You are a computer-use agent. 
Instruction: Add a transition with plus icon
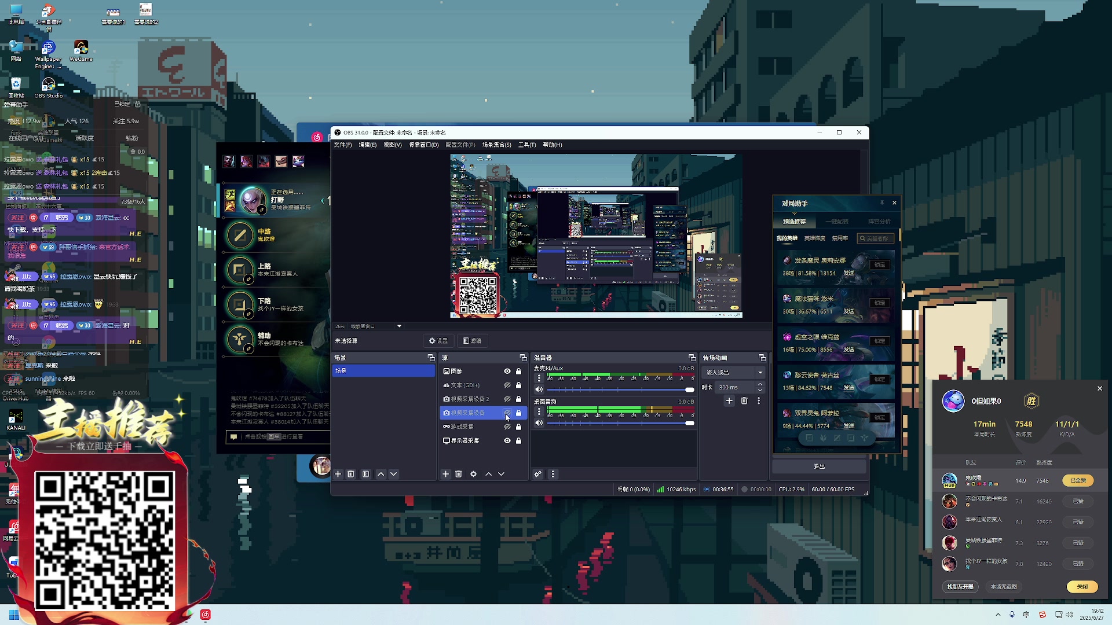click(x=730, y=400)
